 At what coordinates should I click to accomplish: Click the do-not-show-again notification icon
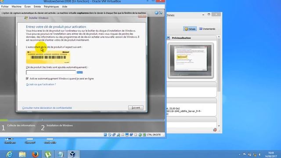coord(161,13)
